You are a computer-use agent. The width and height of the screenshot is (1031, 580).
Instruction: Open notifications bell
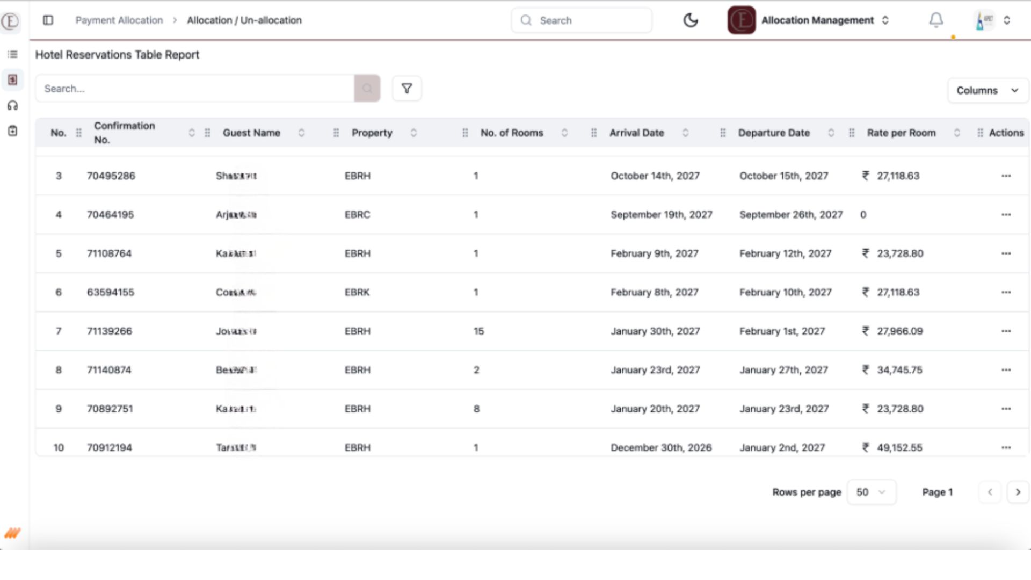pos(936,20)
